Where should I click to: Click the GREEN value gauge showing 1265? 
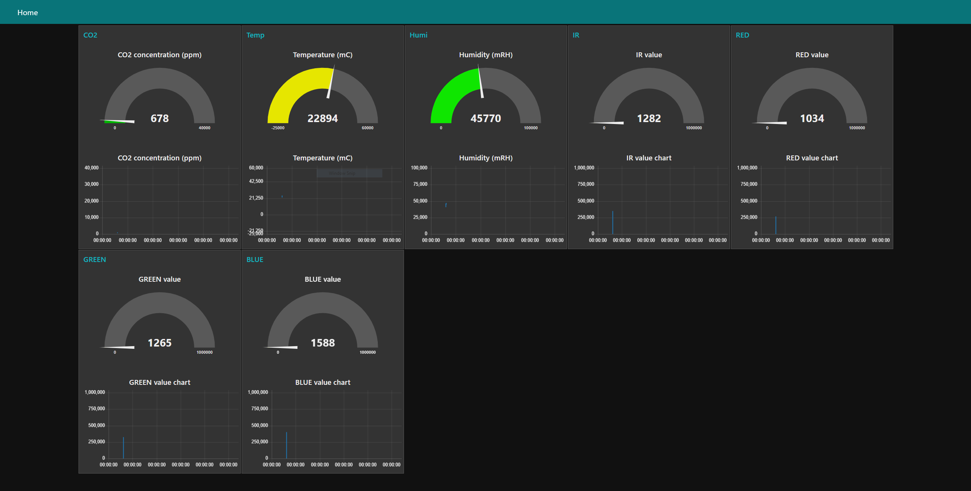pyautogui.click(x=159, y=342)
